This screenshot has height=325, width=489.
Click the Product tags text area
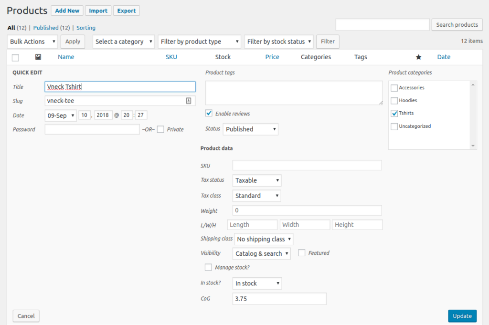click(294, 93)
